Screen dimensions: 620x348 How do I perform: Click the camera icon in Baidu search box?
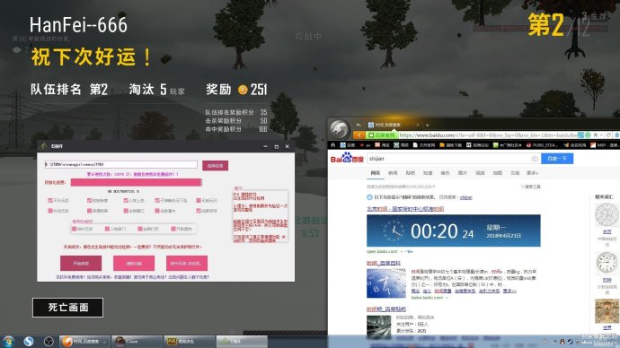click(x=535, y=159)
